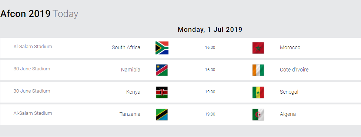The width and height of the screenshot is (361, 137).
Task: Open the South Africa team link
Action: (126, 47)
